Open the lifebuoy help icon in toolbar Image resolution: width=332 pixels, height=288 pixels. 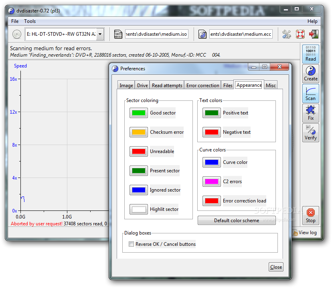coord(300,34)
